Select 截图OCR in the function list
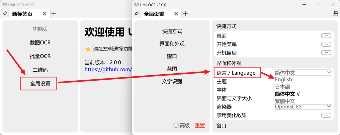Screen dimensions: 340x135 [x=40, y=42]
